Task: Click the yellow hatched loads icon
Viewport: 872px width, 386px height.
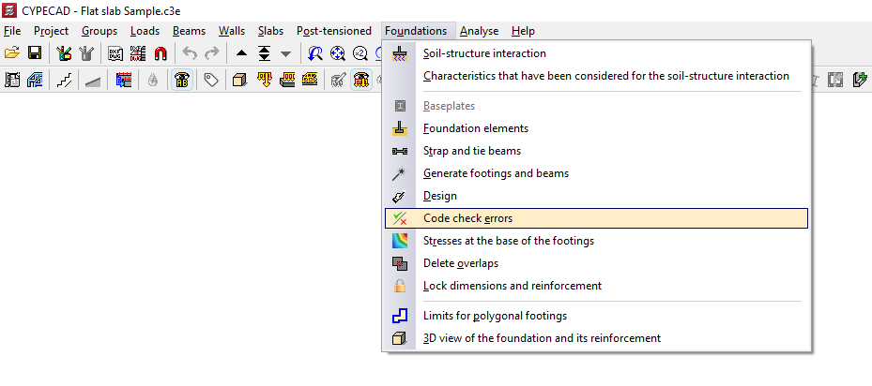Action: pyautogui.click(x=309, y=80)
